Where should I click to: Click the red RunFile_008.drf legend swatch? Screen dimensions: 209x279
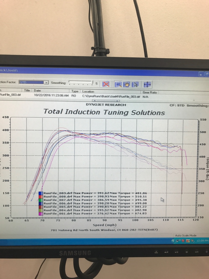point(41,197)
